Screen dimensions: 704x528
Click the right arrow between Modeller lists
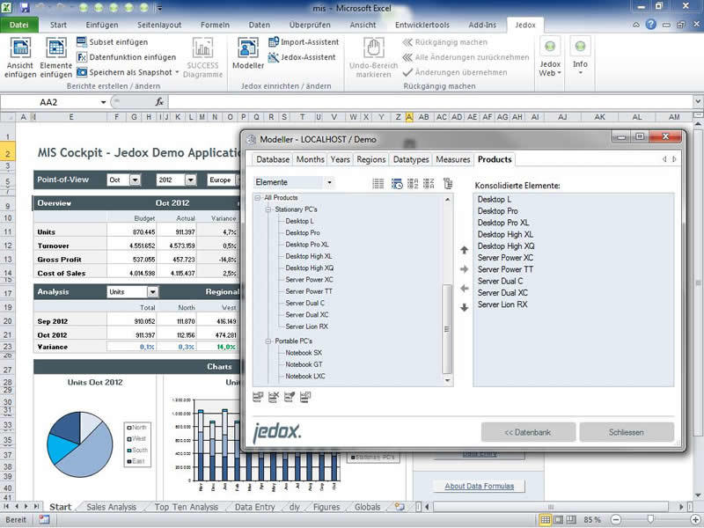(465, 269)
